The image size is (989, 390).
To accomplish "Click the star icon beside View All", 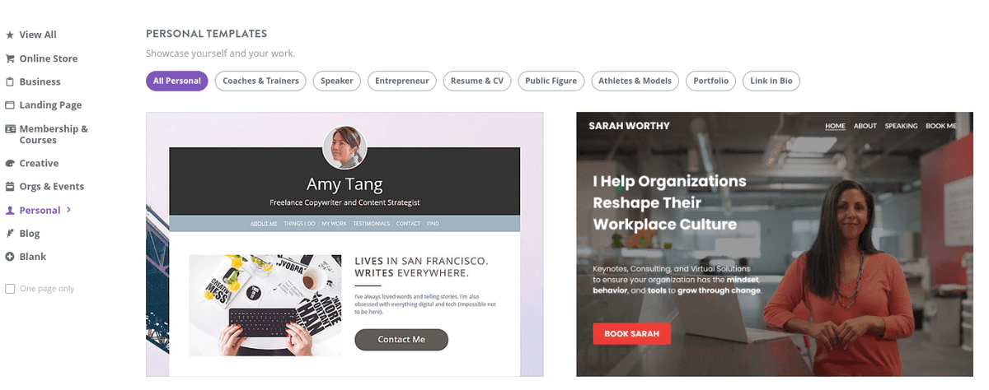I will (10, 35).
